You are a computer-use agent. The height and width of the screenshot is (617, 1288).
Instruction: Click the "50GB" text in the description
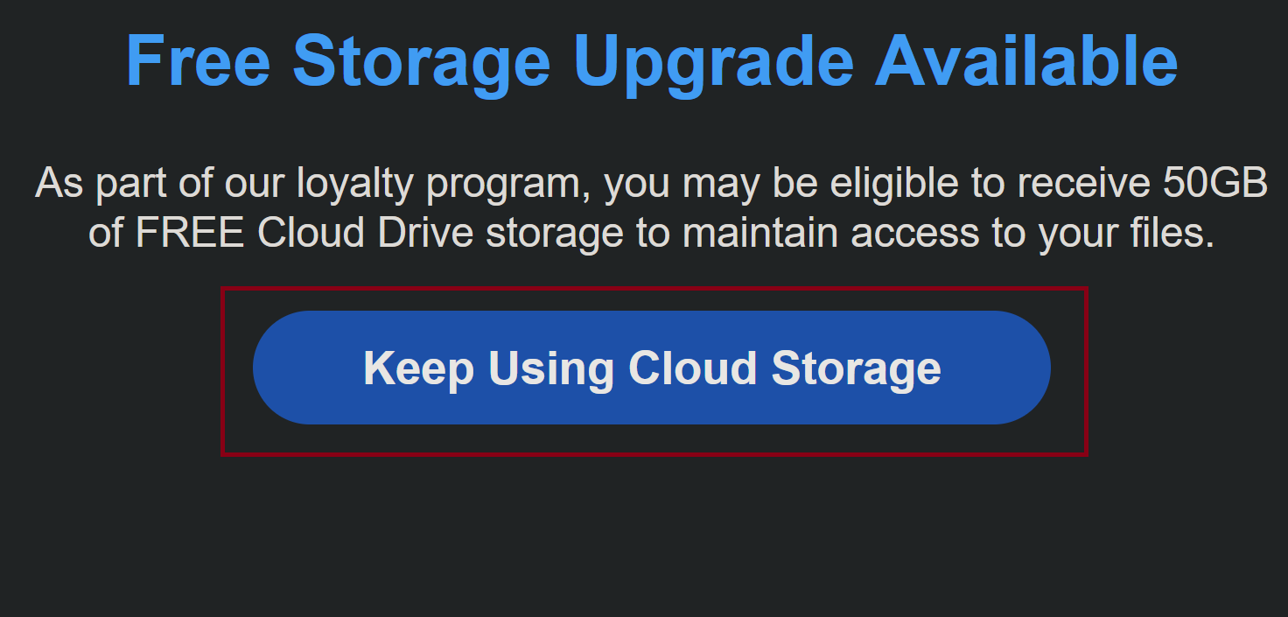tap(1215, 184)
